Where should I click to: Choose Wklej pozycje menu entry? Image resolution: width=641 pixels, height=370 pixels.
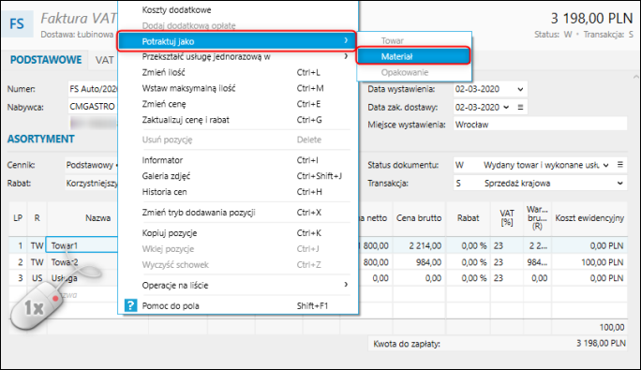pyautogui.click(x=238, y=249)
